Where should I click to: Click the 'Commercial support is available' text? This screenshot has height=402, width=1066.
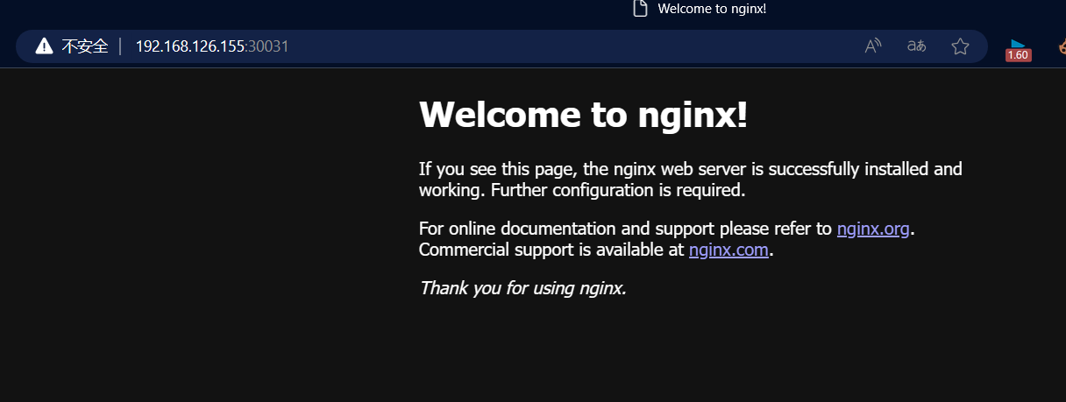[551, 250]
